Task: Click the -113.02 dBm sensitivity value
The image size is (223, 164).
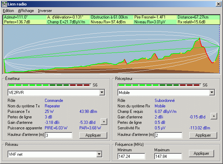Action: (200, 128)
